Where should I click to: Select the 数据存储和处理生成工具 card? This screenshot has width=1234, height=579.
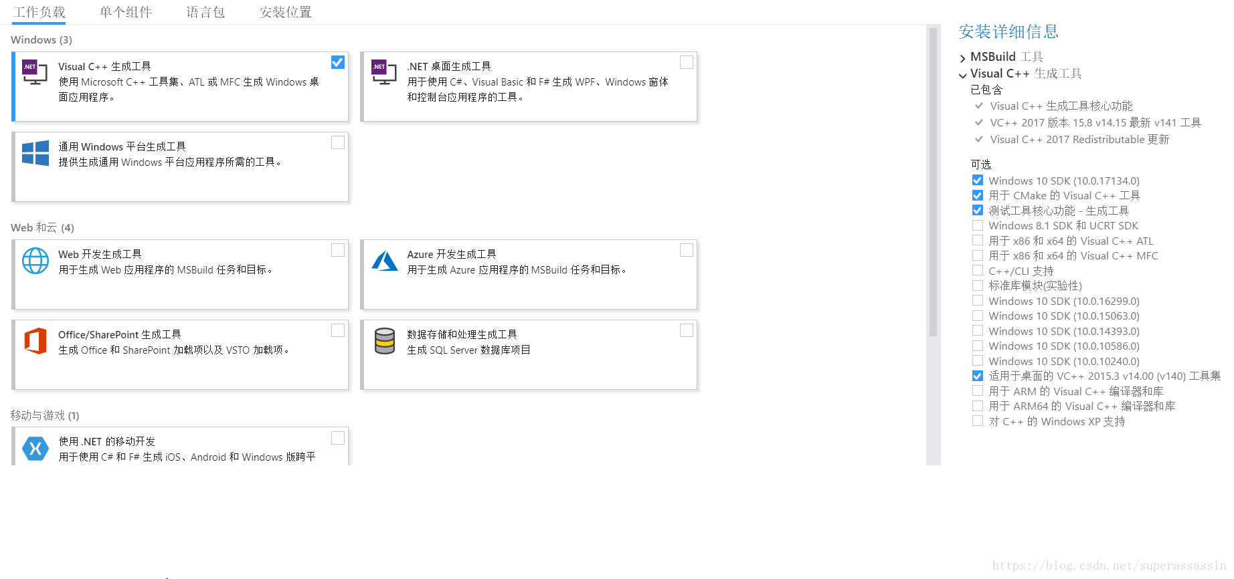[x=529, y=355]
